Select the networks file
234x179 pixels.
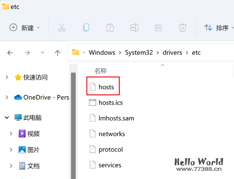(107, 134)
